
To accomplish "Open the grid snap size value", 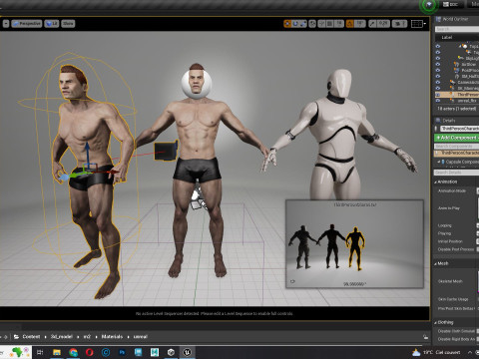I will point(339,24).
